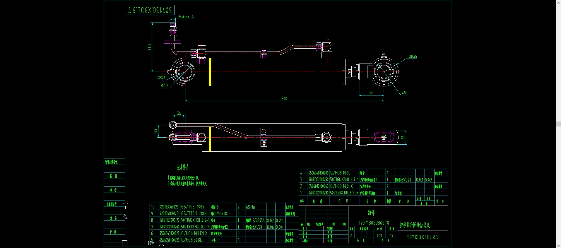
Task: Click the Q/HG2.108LX code cell
Action: [x=342, y=186]
